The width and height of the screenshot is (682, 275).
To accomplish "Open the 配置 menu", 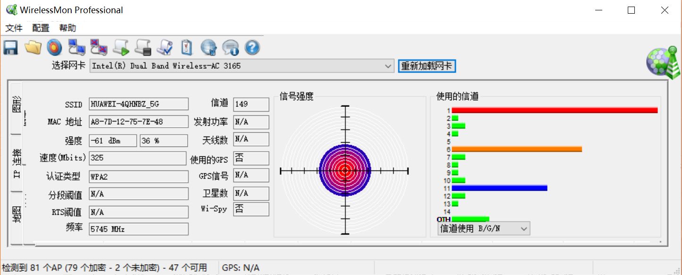I will [41, 28].
